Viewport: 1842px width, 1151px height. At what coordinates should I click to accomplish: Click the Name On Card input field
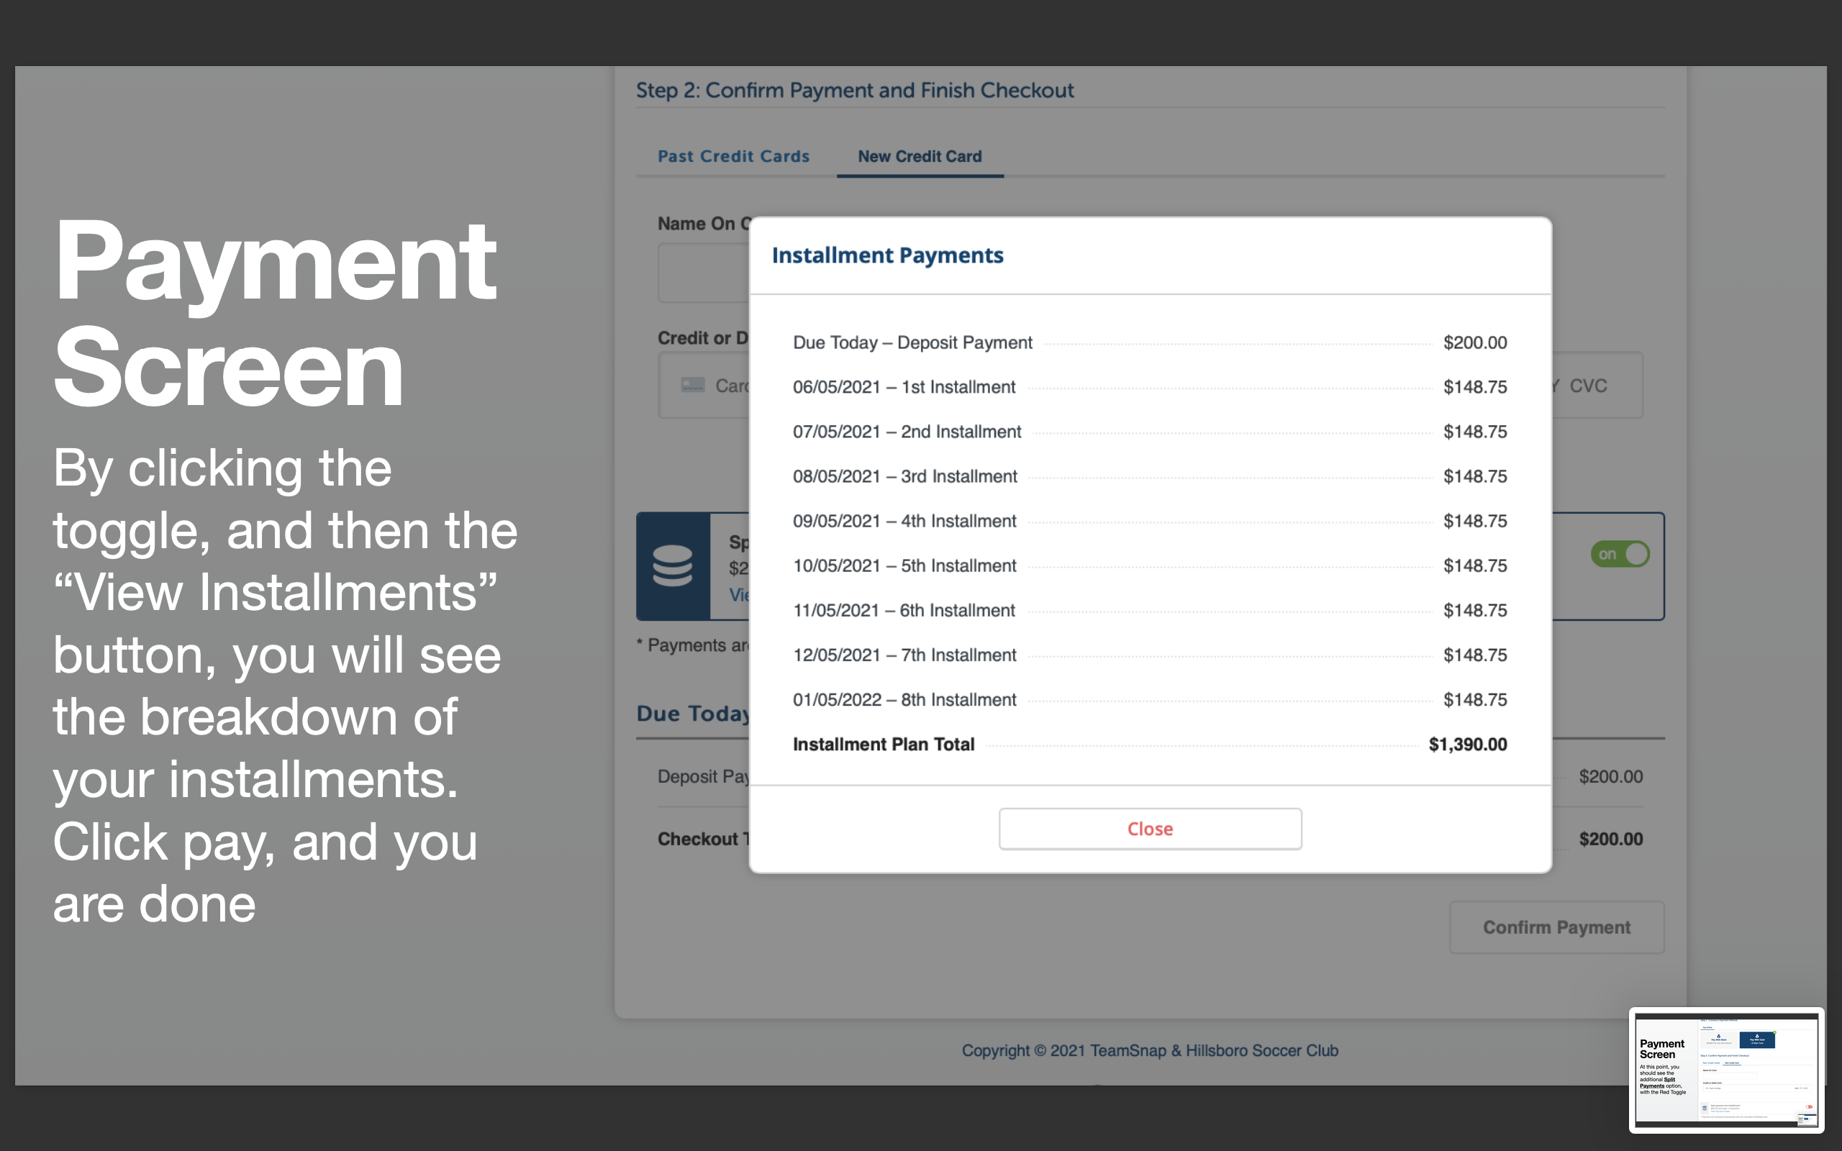point(704,272)
